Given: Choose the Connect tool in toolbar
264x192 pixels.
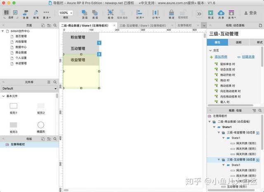Looking at the screenshot, I should coord(26,14).
